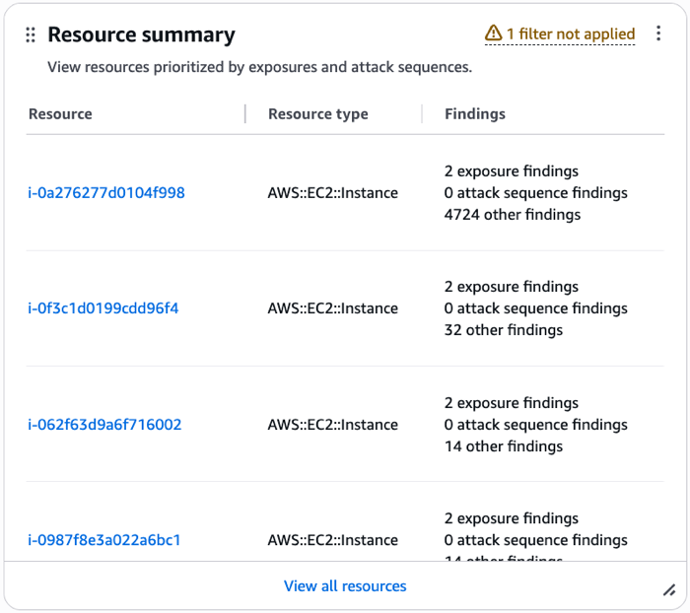Open the widget's three-dot options menu
Viewport: 690px width, 613px height.
coord(659,34)
